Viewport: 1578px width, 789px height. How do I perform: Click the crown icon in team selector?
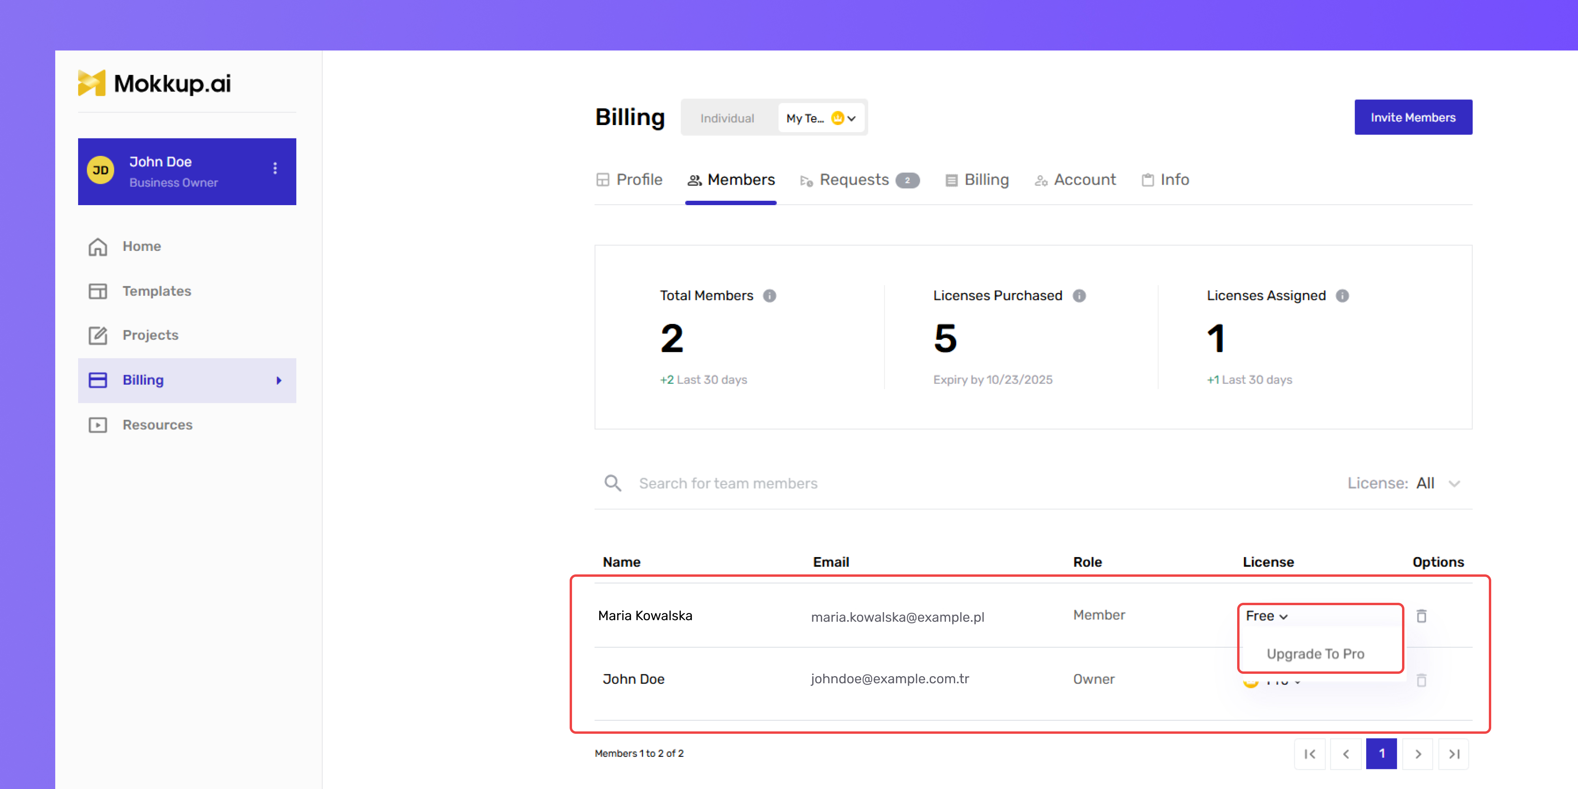pyautogui.click(x=838, y=118)
